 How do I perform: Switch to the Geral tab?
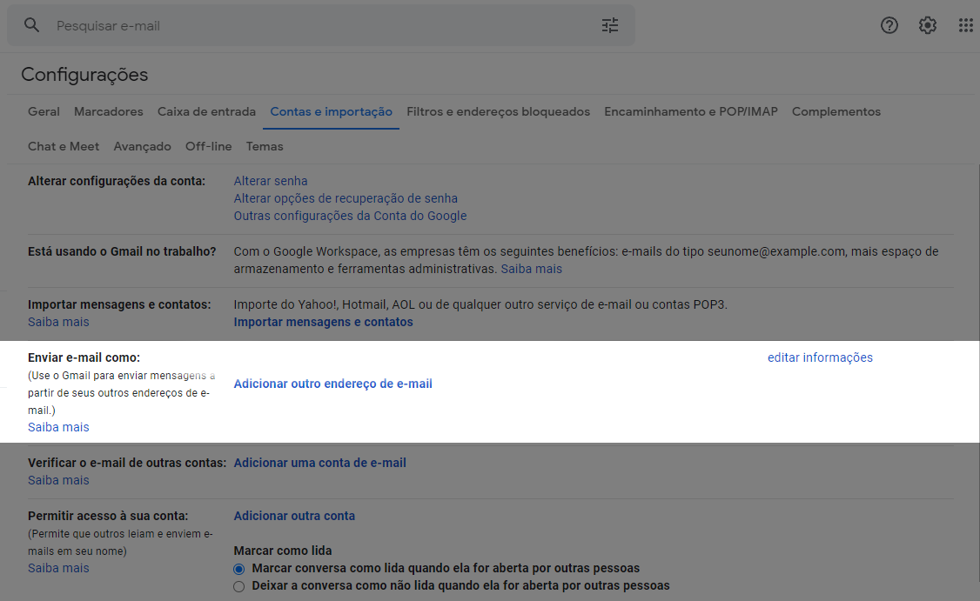[44, 112]
